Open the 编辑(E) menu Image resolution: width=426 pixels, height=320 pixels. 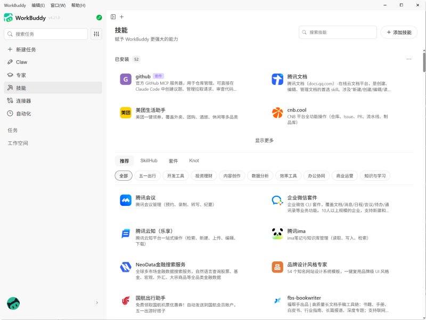point(38,5)
